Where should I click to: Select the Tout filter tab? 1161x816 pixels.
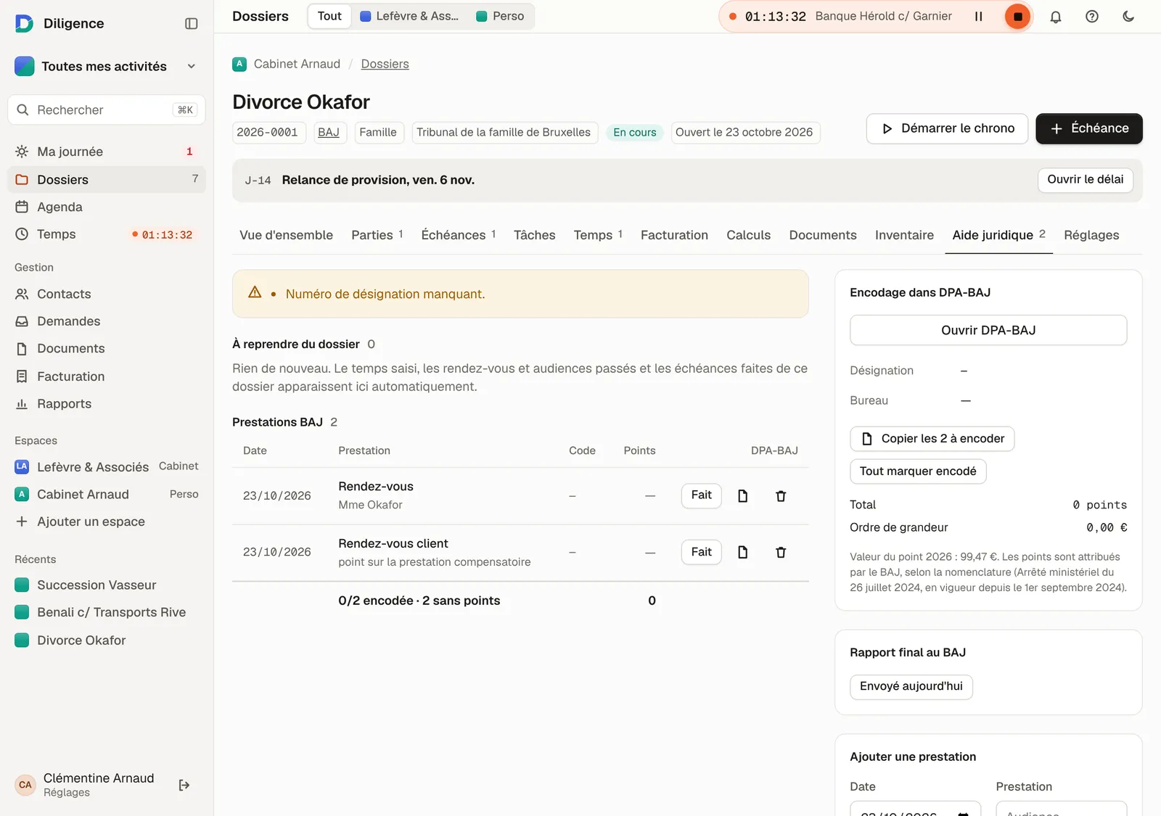(329, 16)
